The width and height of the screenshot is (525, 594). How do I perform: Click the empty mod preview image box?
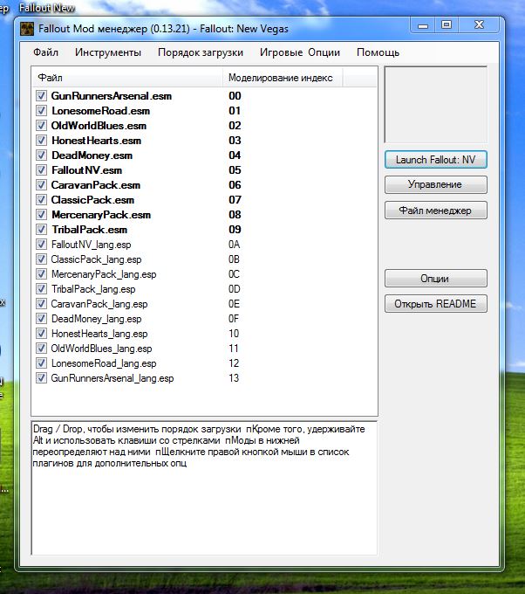(436, 105)
